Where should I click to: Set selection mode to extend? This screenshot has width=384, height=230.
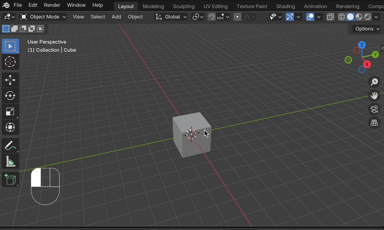click(x=14, y=29)
